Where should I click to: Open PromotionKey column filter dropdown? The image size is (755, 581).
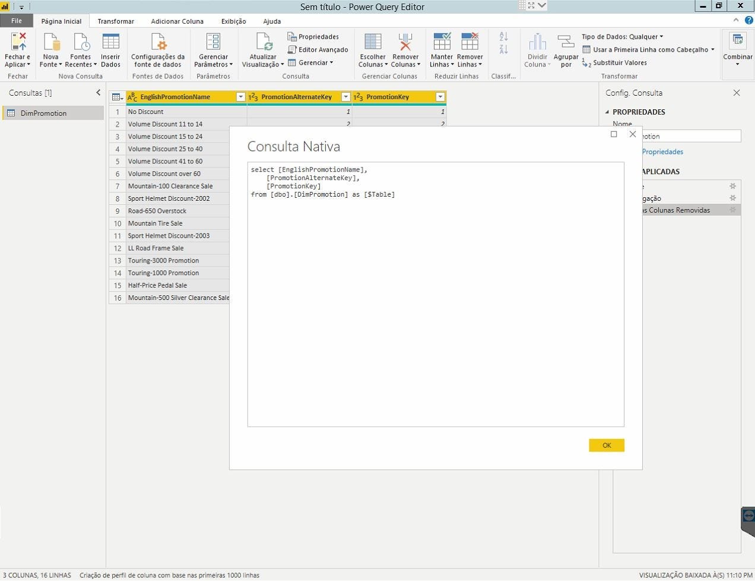click(x=440, y=97)
